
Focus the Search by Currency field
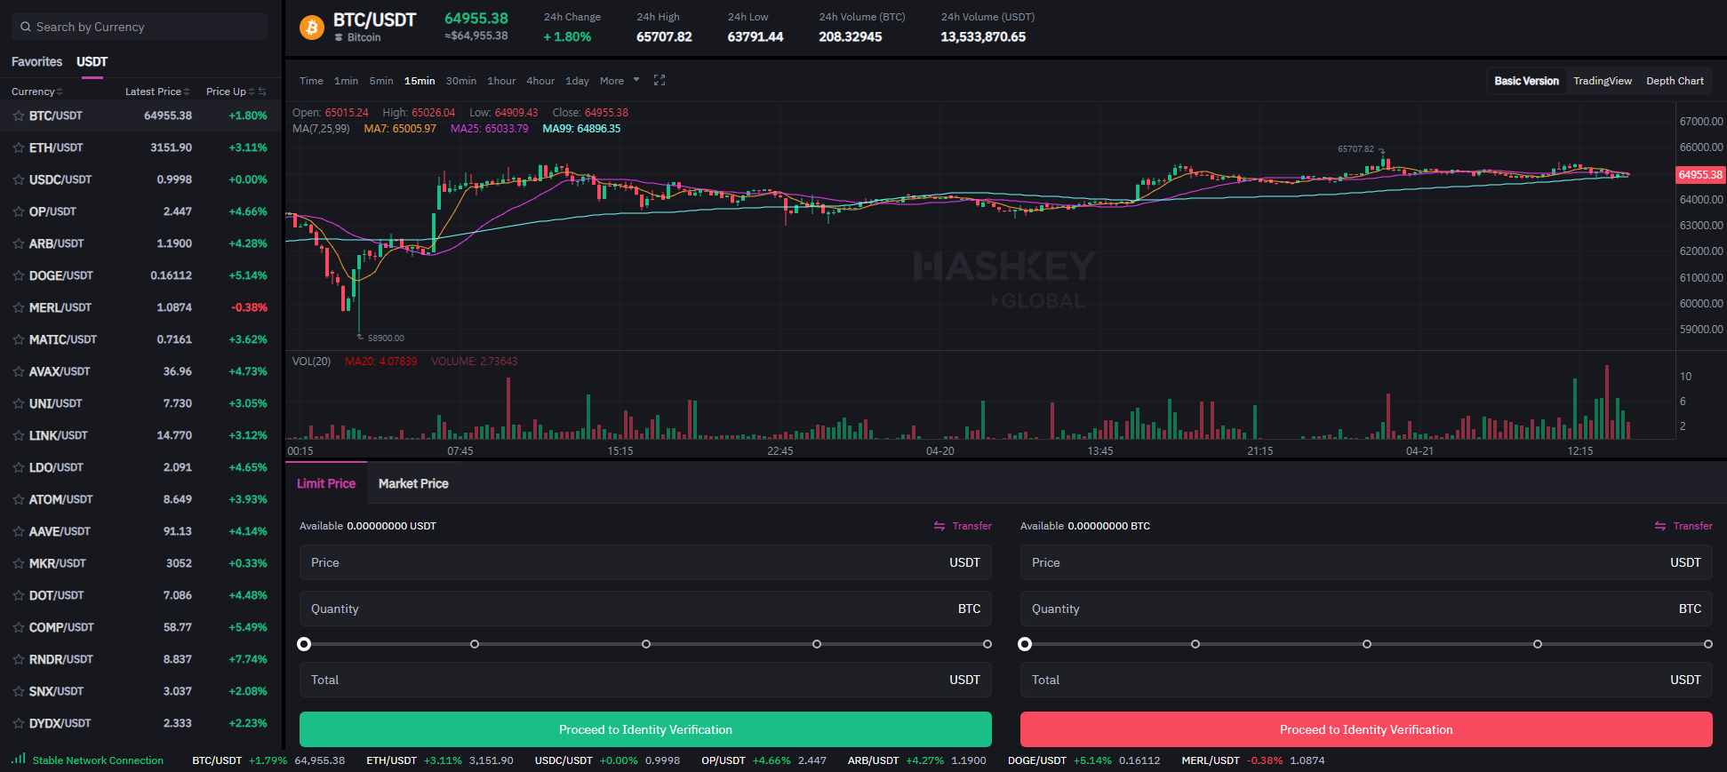point(140,27)
